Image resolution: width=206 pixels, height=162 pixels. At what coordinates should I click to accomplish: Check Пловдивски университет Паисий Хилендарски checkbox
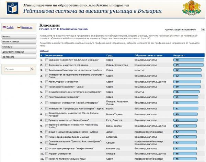click(47, 103)
